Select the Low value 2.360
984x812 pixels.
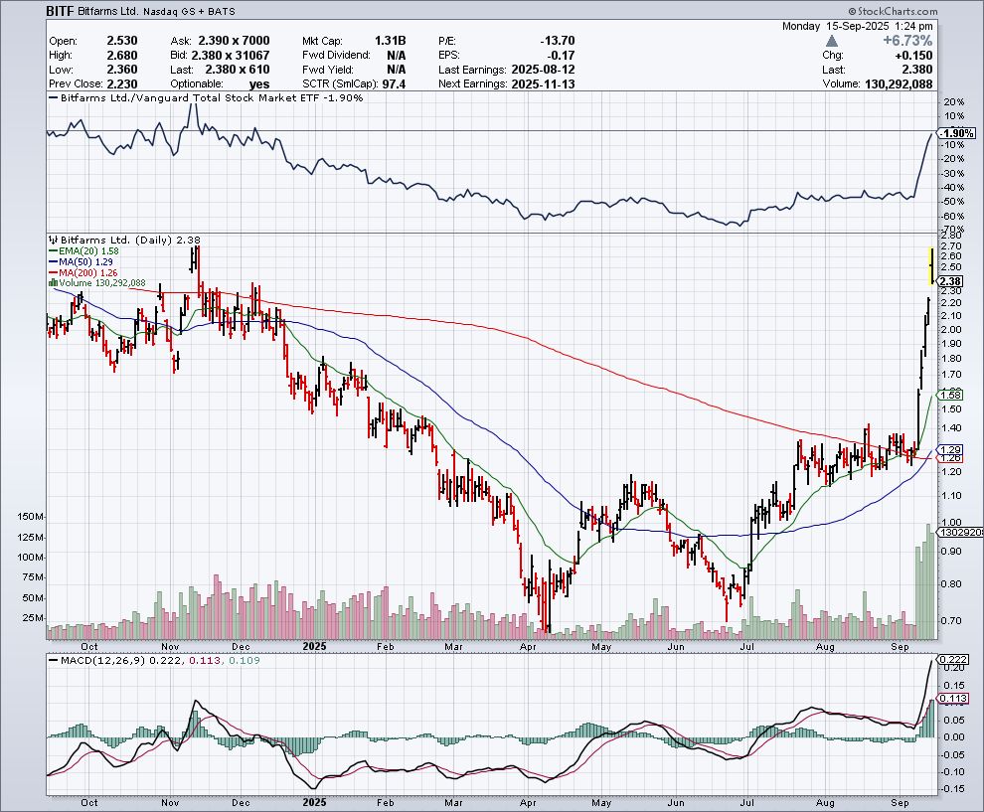(x=122, y=70)
